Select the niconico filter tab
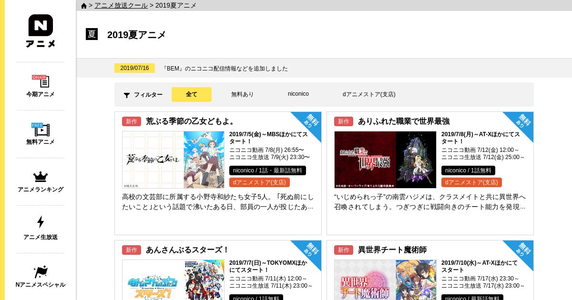 pos(298,94)
